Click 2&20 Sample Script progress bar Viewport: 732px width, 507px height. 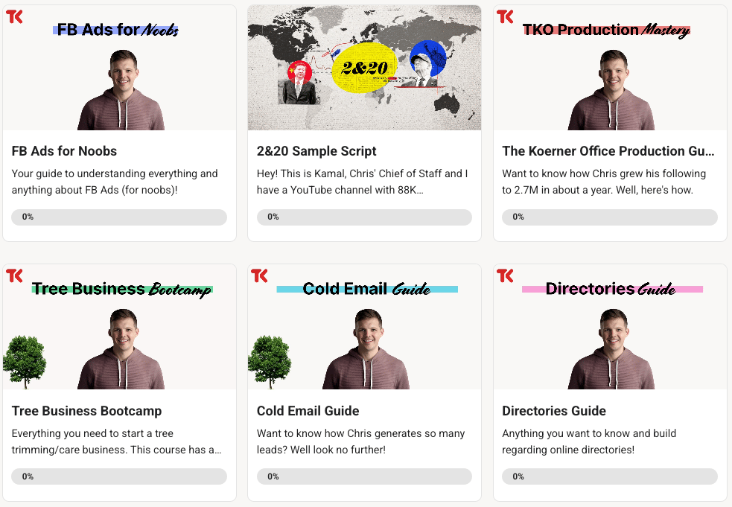pos(364,217)
